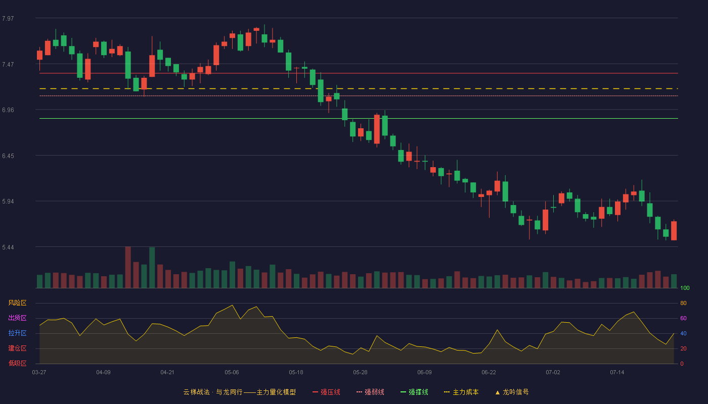Select the 出货区 zone label

(17, 318)
